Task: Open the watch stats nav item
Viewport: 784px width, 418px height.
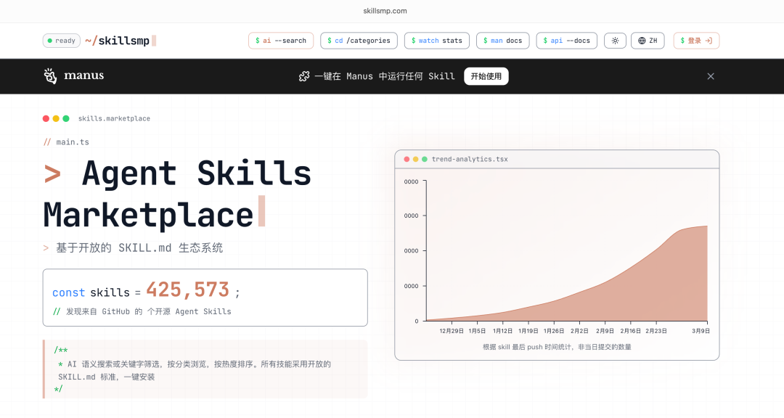Action: (436, 41)
